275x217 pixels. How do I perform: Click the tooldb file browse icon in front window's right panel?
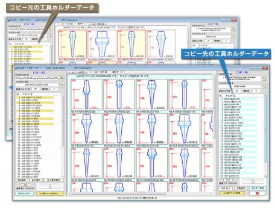pyautogui.click(x=264, y=86)
